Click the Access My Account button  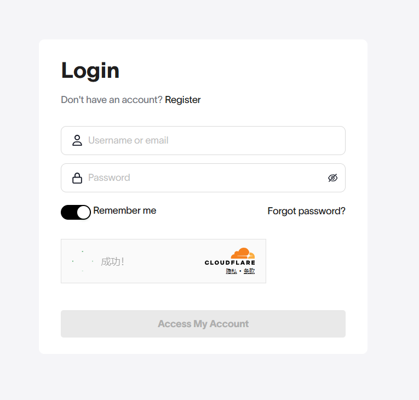click(203, 324)
